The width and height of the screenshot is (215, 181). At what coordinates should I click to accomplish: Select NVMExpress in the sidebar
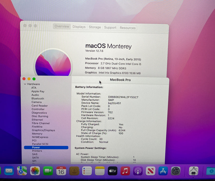pos(40,137)
